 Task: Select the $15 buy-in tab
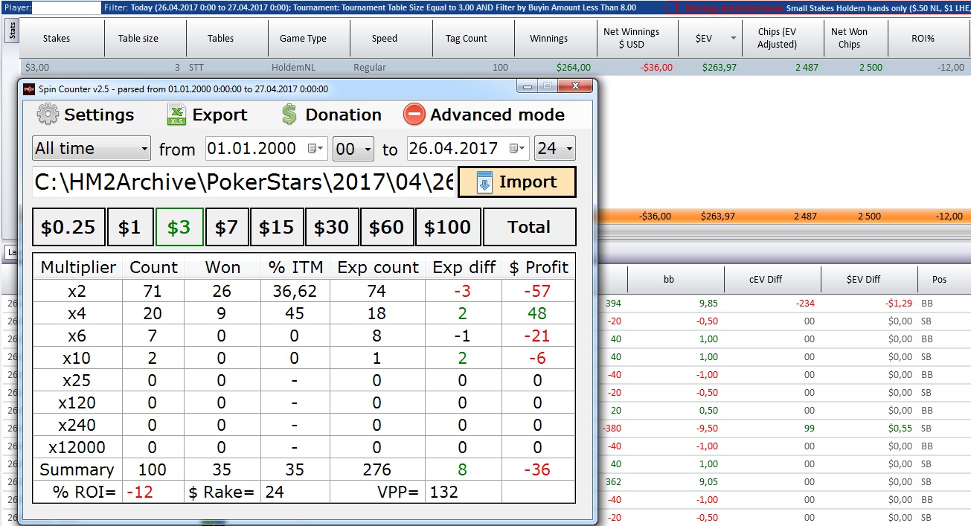276,227
